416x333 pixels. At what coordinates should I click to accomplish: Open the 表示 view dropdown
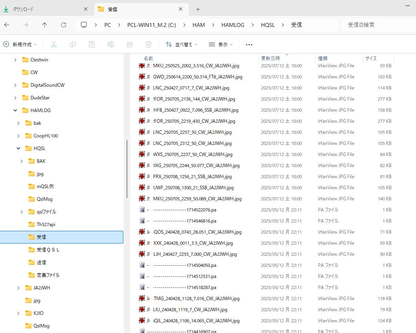221,45
